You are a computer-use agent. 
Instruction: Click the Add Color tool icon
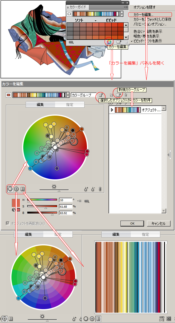tap(86, 189)
